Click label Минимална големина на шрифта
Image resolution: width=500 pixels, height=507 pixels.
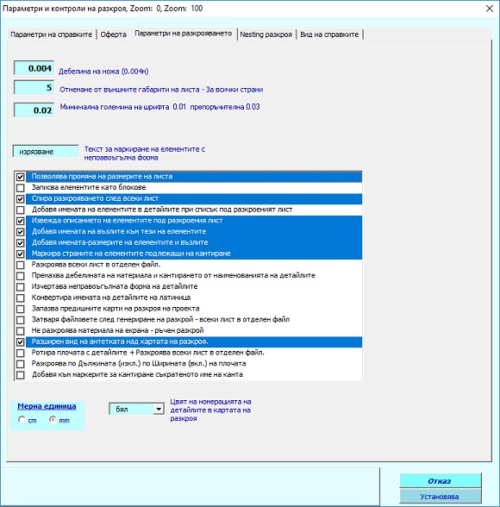(159, 107)
